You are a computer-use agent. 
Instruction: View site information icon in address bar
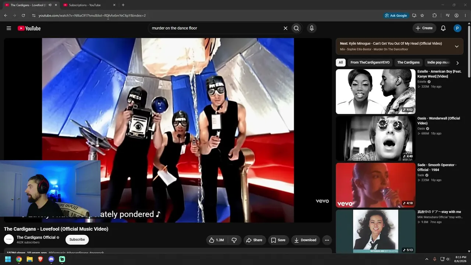pos(33,15)
